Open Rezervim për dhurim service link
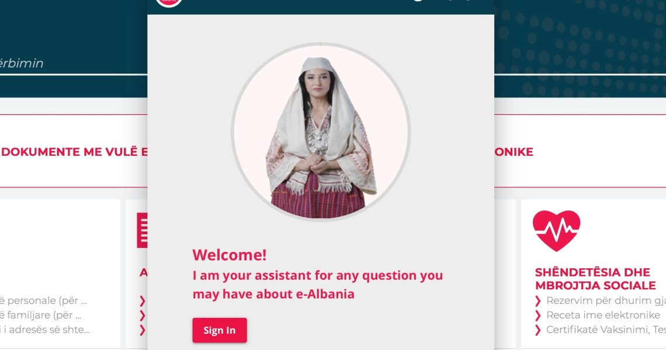Image resolution: width=666 pixels, height=350 pixels. point(606,301)
